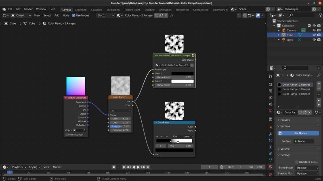Move material slot up arrow

point(319,100)
